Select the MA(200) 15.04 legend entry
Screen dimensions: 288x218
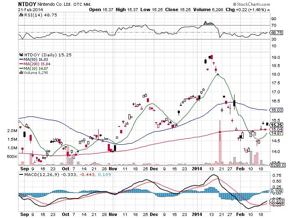(x=35, y=64)
